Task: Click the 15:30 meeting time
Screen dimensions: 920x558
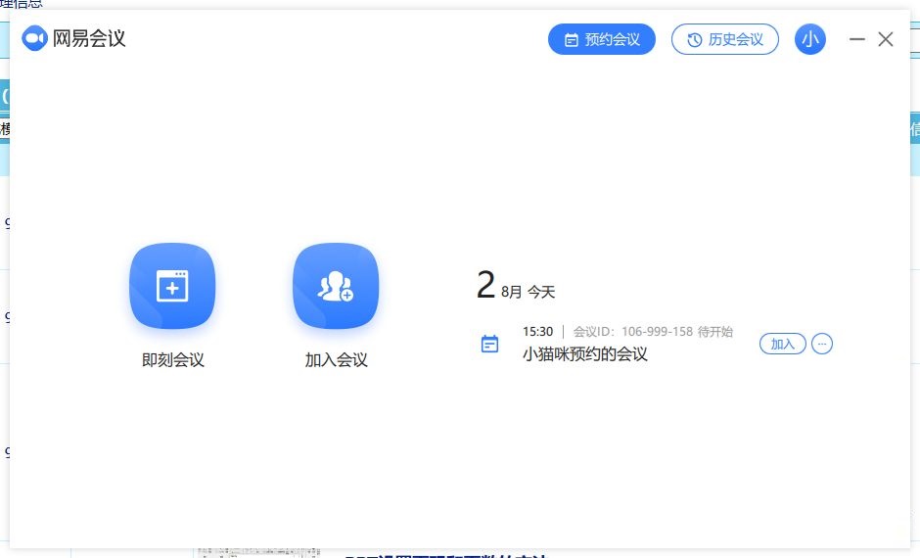Action: (x=538, y=332)
